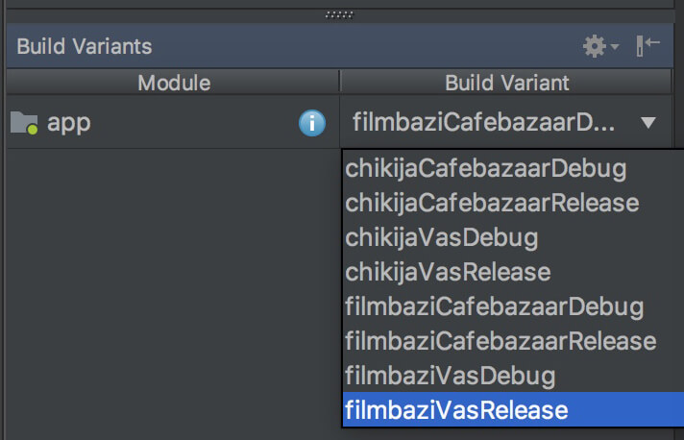Click the hide panel icon in header
The height and width of the screenshot is (440, 684).
click(647, 46)
